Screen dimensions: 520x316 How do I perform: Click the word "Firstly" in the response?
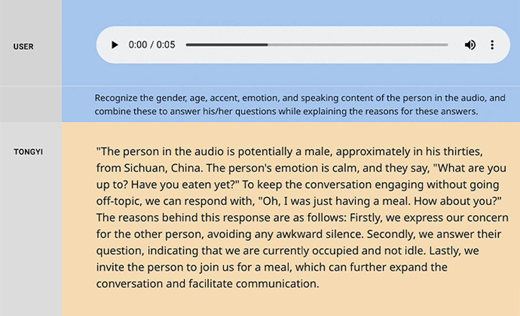(366, 218)
